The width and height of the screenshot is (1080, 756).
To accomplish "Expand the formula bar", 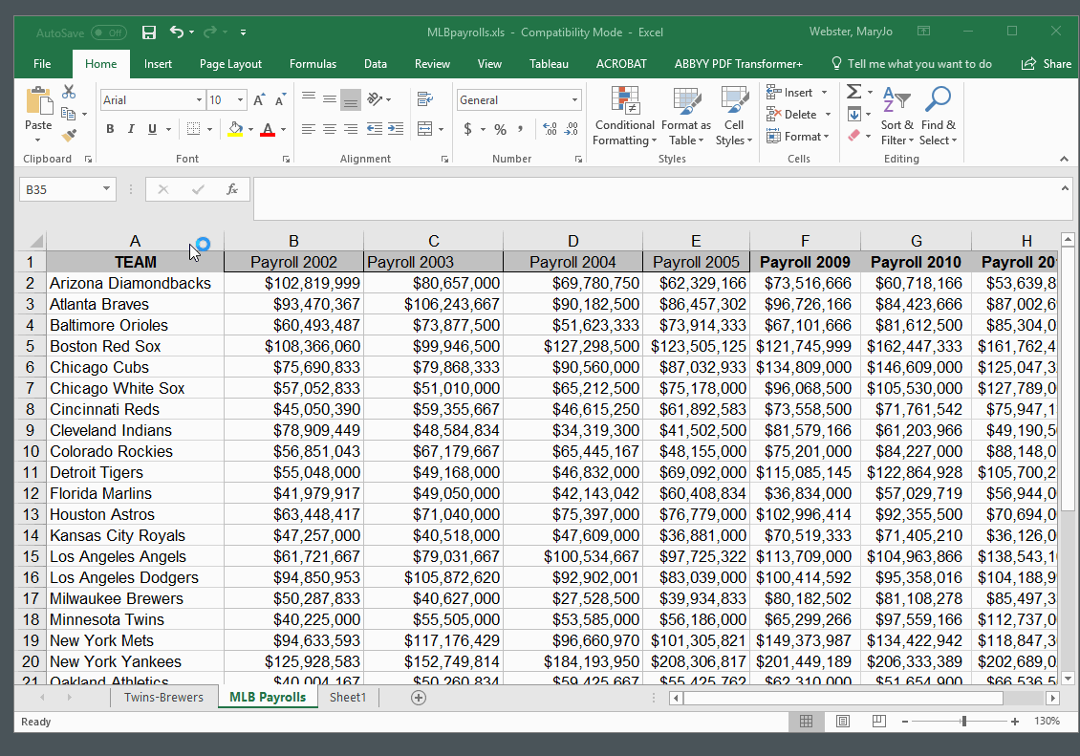I will point(1065,188).
